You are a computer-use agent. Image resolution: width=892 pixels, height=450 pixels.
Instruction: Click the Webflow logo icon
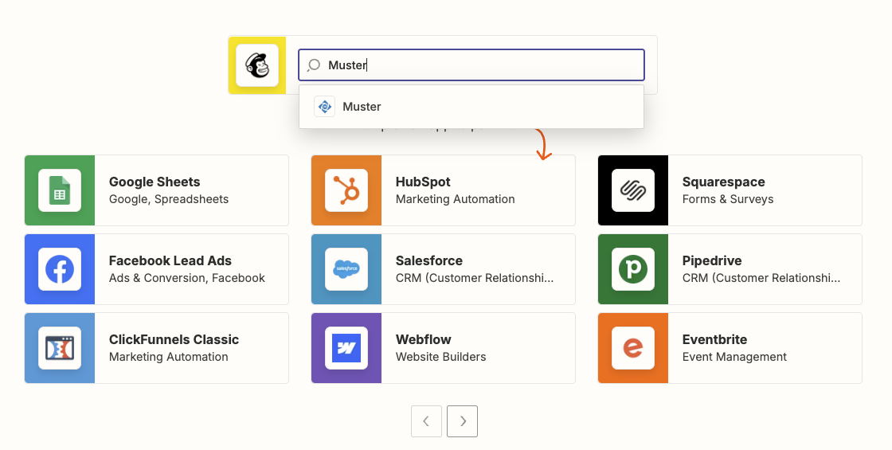pyautogui.click(x=346, y=348)
